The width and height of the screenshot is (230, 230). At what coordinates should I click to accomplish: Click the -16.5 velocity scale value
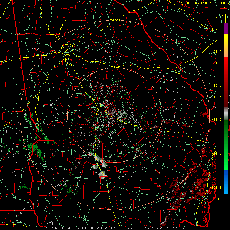216,120
